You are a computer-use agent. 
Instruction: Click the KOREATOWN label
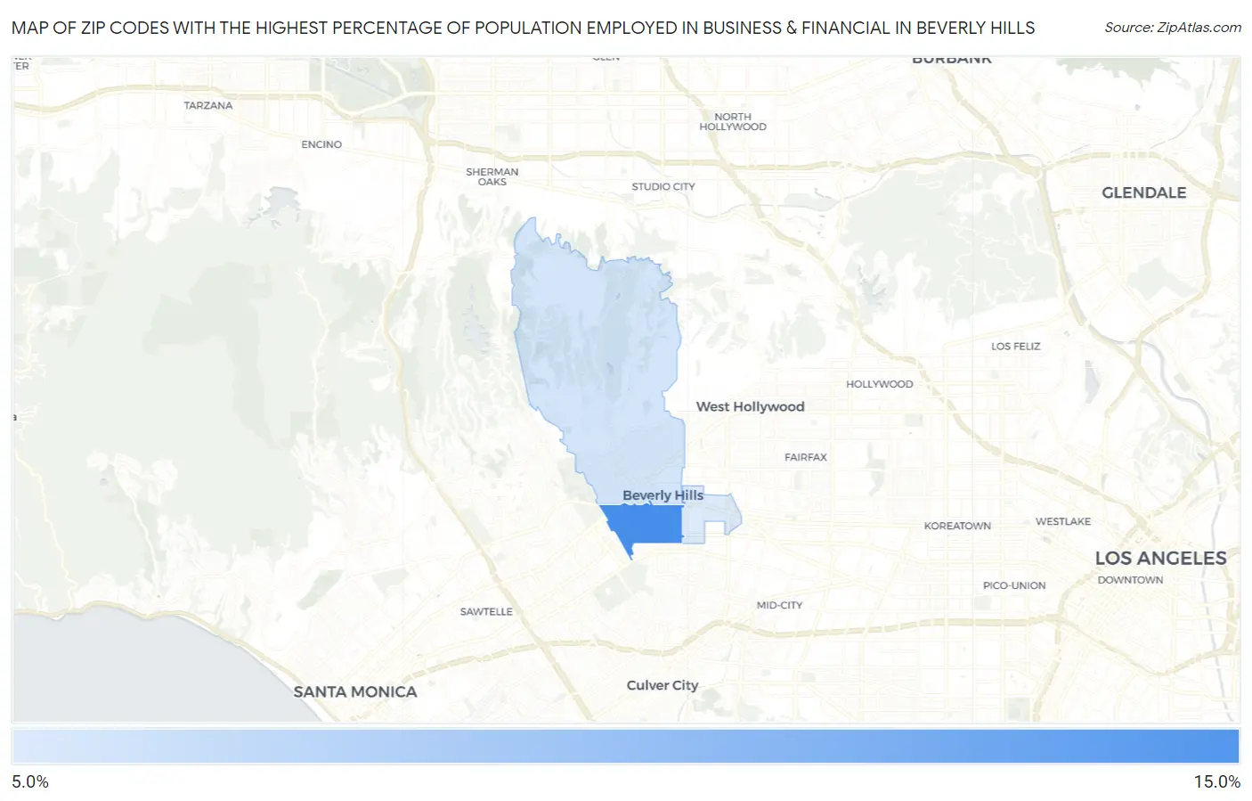click(x=957, y=526)
